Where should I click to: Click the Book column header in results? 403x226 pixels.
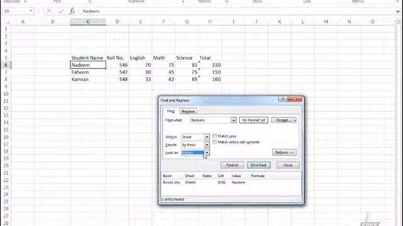click(167, 176)
